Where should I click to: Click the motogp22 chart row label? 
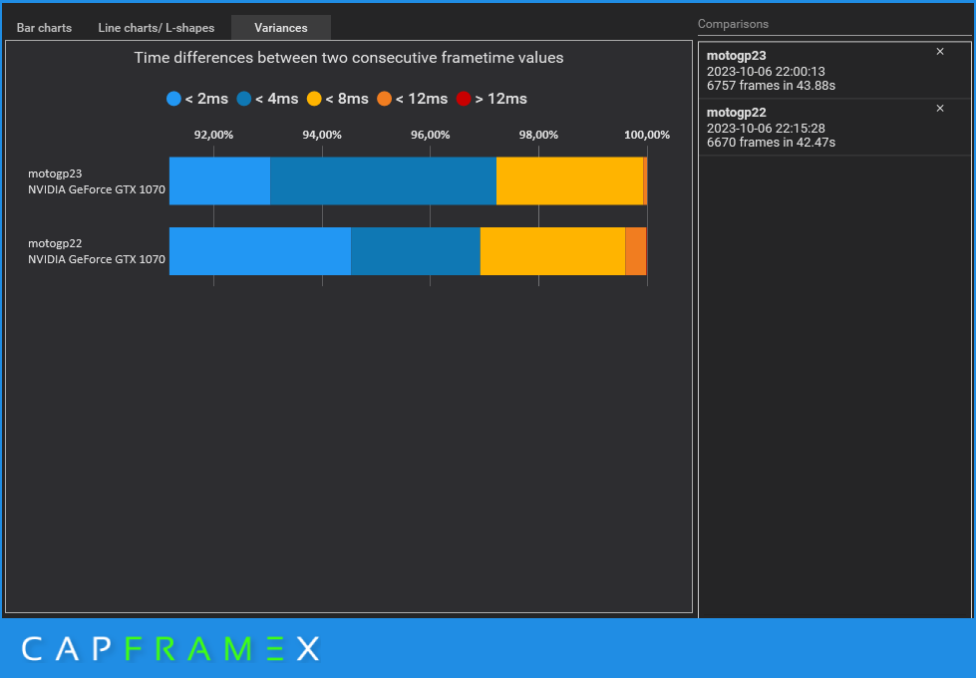pyautogui.click(x=97, y=251)
